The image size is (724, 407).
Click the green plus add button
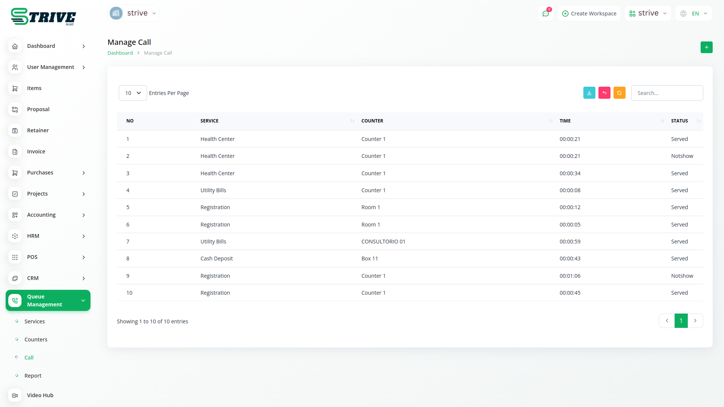pyautogui.click(x=706, y=47)
